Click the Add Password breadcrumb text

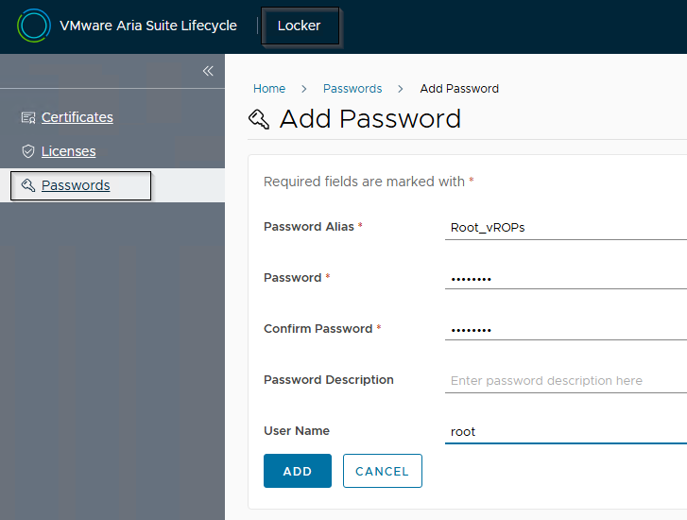click(x=459, y=89)
